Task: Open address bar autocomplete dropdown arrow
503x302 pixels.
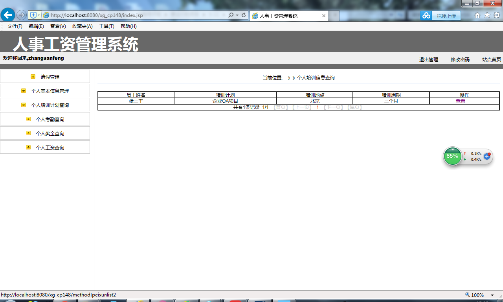Action: coord(237,15)
